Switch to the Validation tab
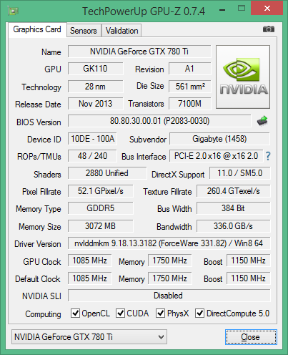The height and width of the screenshot is (355, 288). (x=121, y=31)
